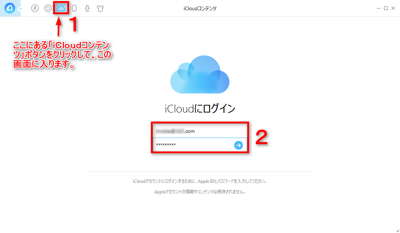This screenshot has height=233, width=400.
Task: Click the iCloudコンテンツ window title
Action: click(200, 8)
